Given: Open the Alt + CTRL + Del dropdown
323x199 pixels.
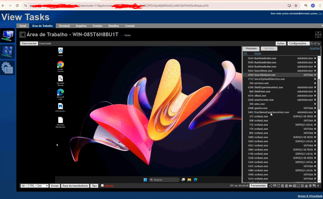Looking at the screenshot, I should point(35,186).
